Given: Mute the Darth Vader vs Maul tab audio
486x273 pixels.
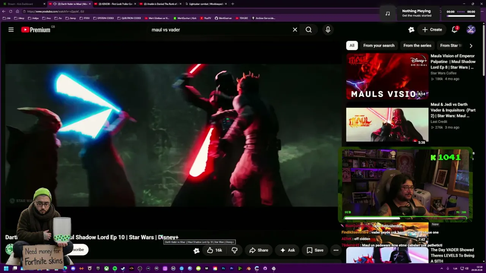Looking at the screenshot, I should (x=55, y=4).
